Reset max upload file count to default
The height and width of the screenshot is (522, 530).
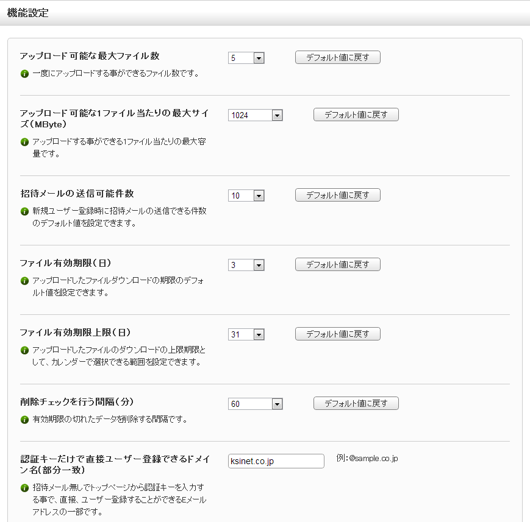(338, 57)
